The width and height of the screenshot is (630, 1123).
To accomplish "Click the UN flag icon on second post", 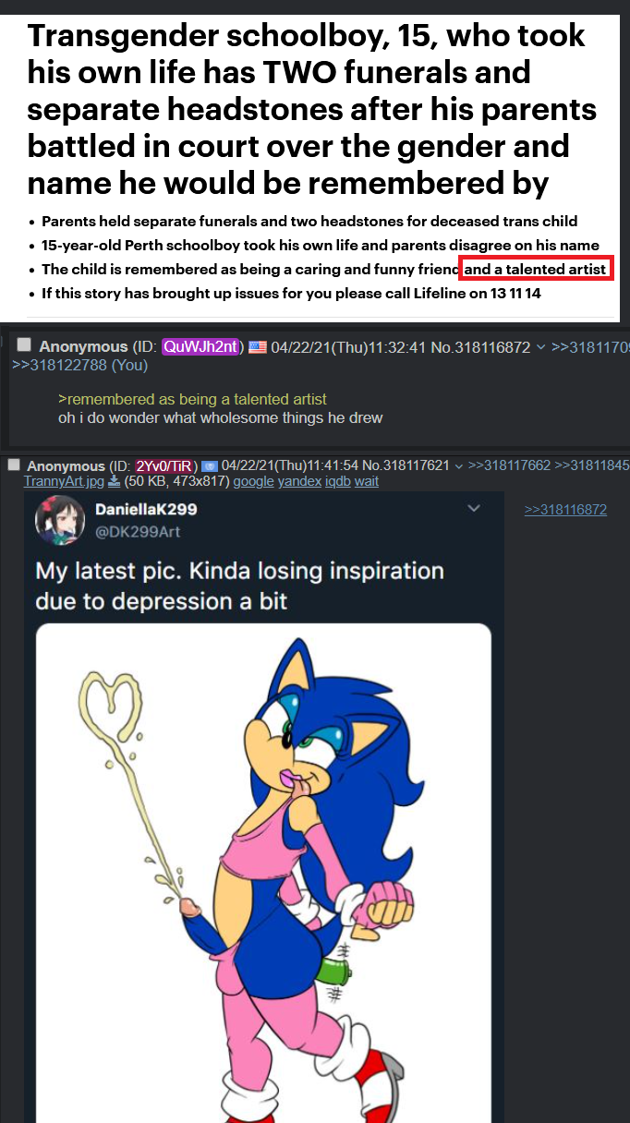I will 210,465.
